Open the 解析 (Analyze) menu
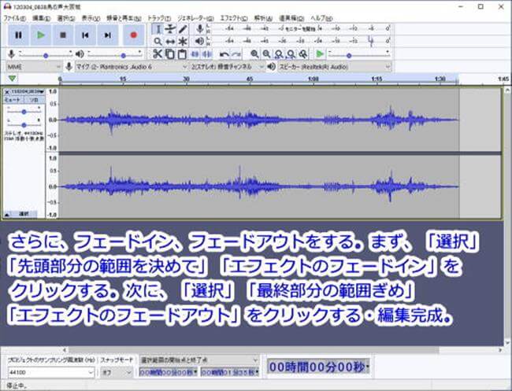The width and height of the screenshot is (512, 391). click(263, 18)
